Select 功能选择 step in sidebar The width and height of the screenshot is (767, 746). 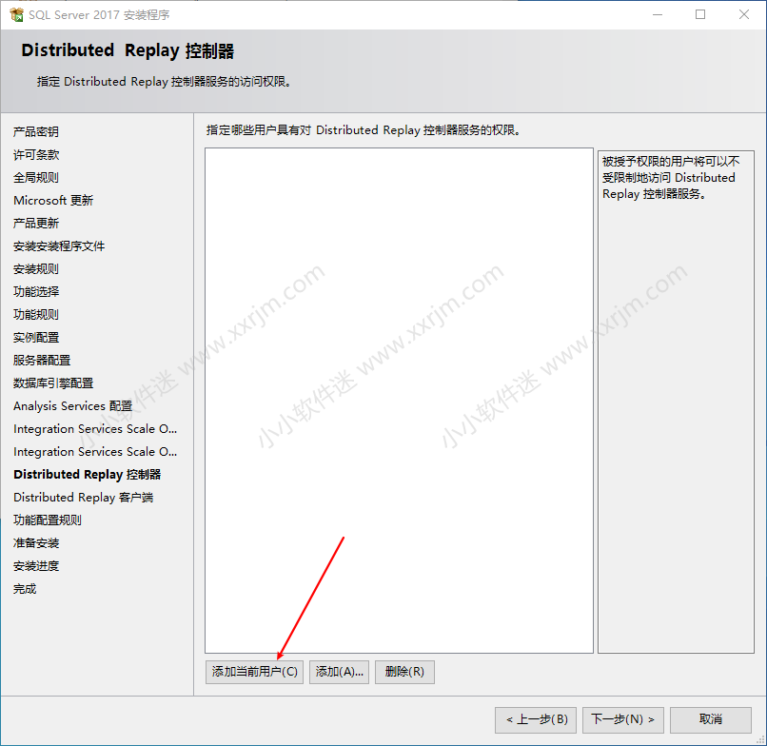(36, 291)
